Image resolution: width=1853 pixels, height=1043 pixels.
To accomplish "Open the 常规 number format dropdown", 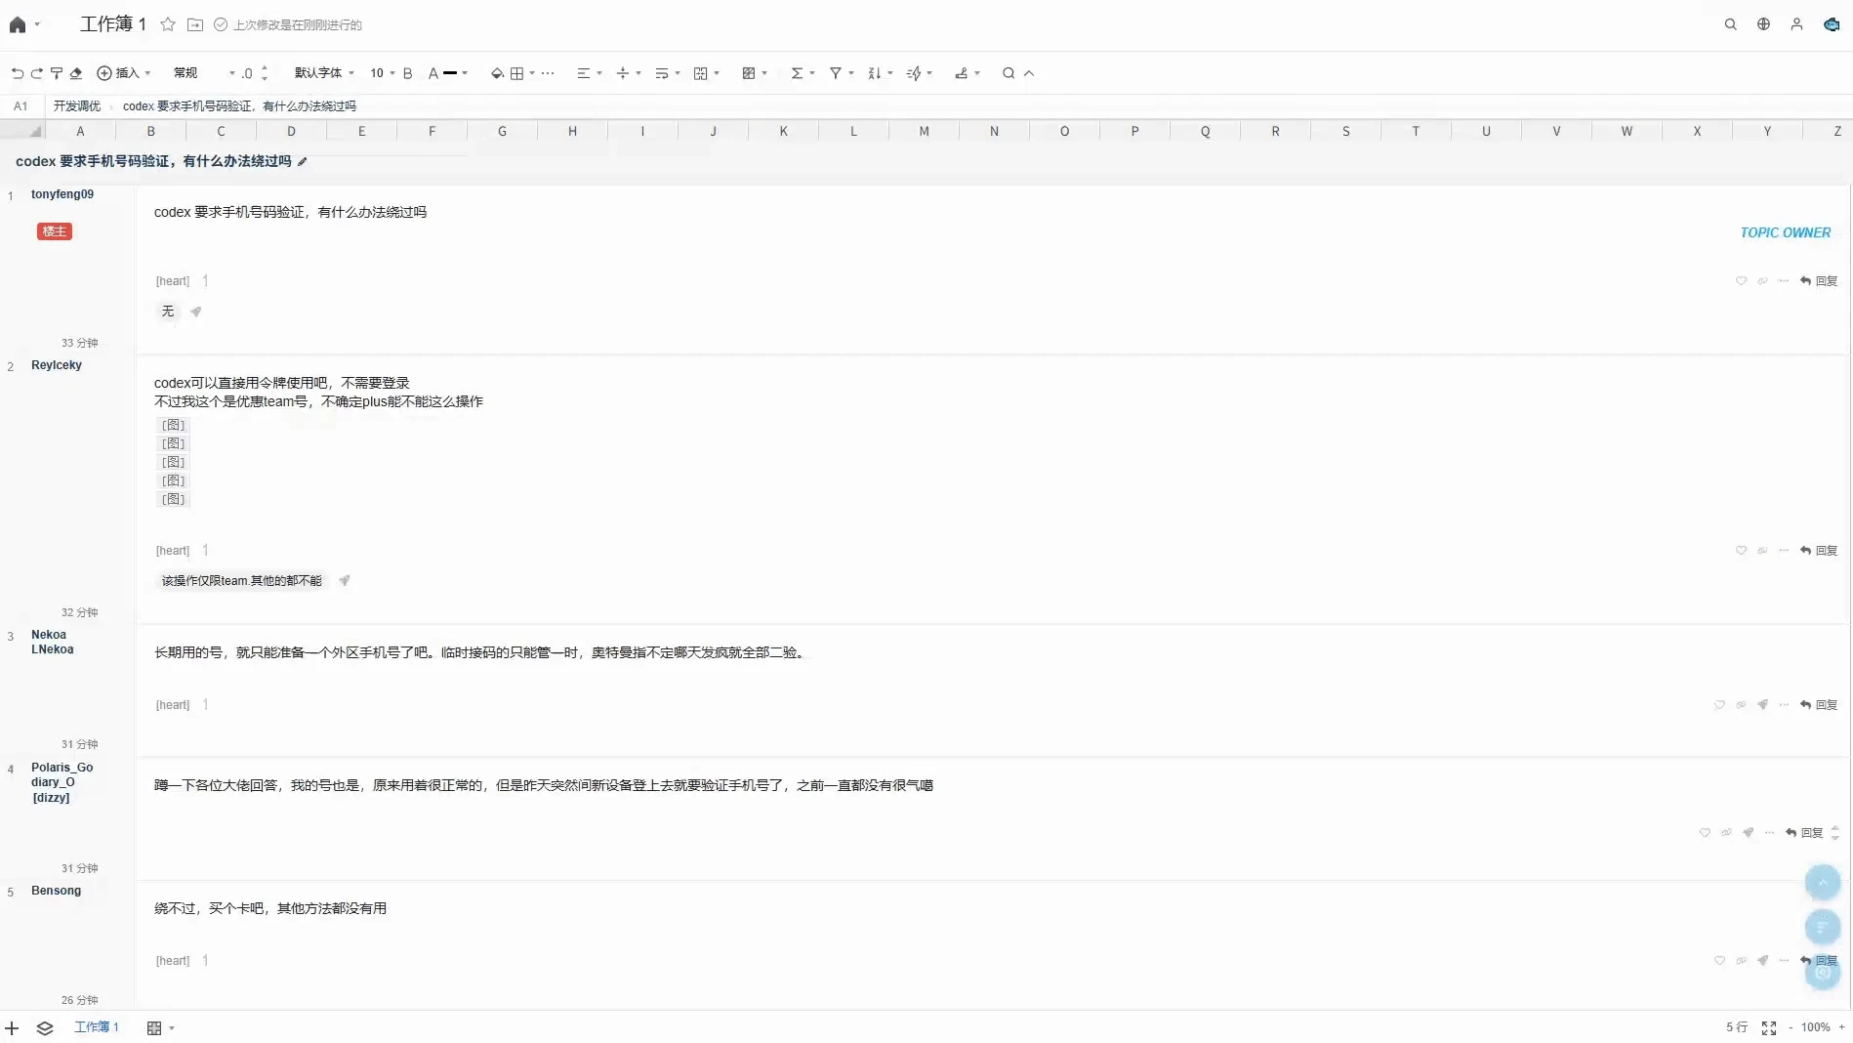I will (204, 73).
